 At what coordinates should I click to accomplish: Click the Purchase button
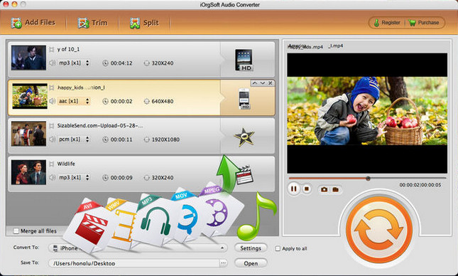(x=424, y=23)
